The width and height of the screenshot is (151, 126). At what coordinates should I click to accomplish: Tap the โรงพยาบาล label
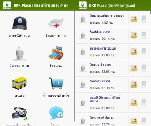56,36
